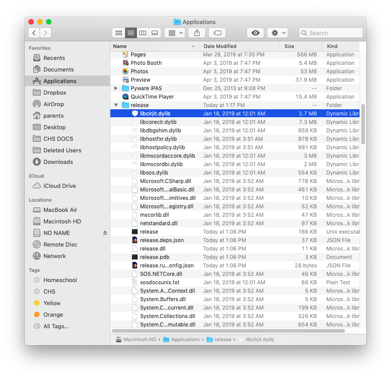Screen dimensions: 391x378
Task: Expand the Pyware iPAS folder
Action: [x=116, y=88]
